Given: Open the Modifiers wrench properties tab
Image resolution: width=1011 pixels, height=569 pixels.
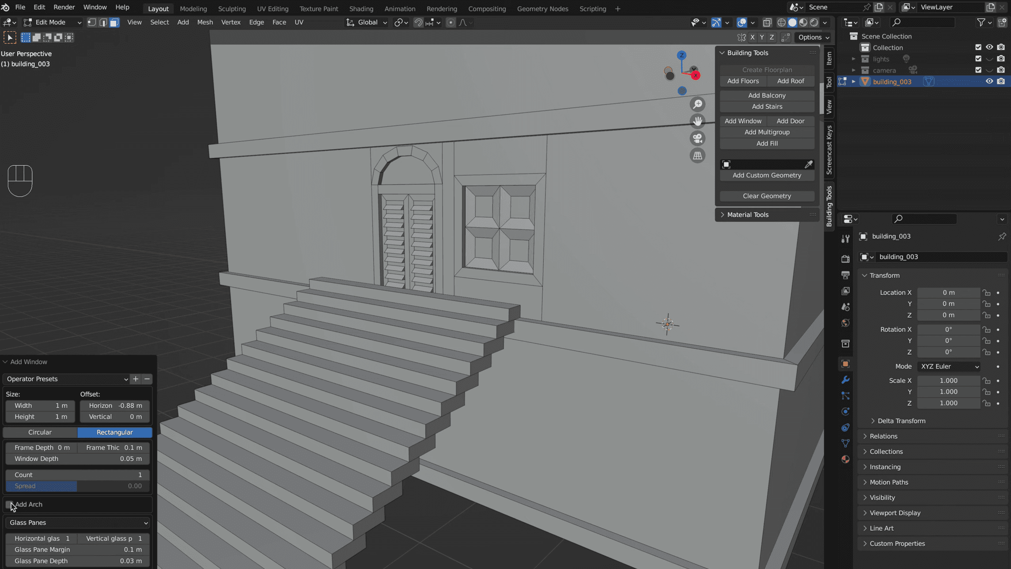Looking at the screenshot, I should (845, 380).
